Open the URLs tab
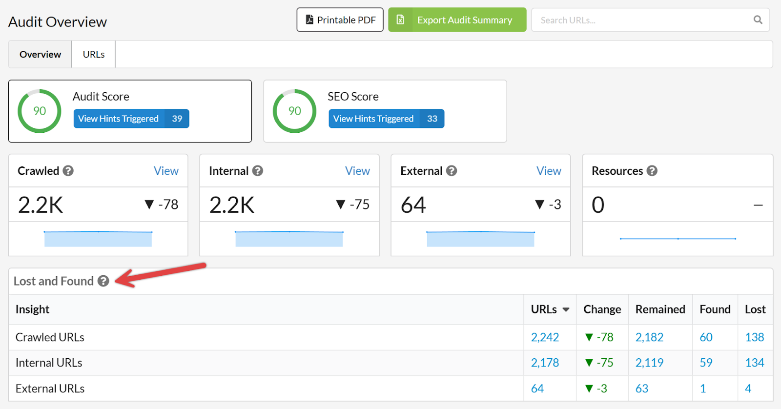781x409 pixels. (94, 54)
